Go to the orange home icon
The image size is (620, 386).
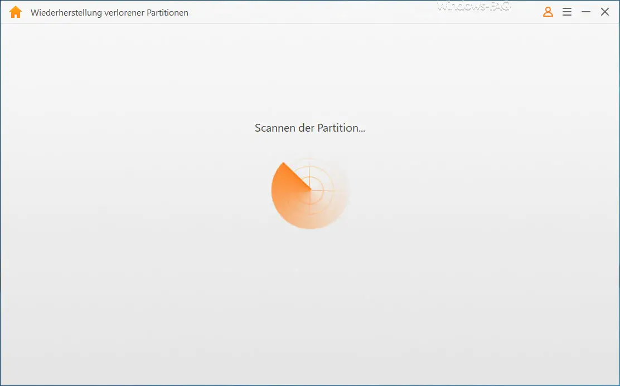coord(16,12)
